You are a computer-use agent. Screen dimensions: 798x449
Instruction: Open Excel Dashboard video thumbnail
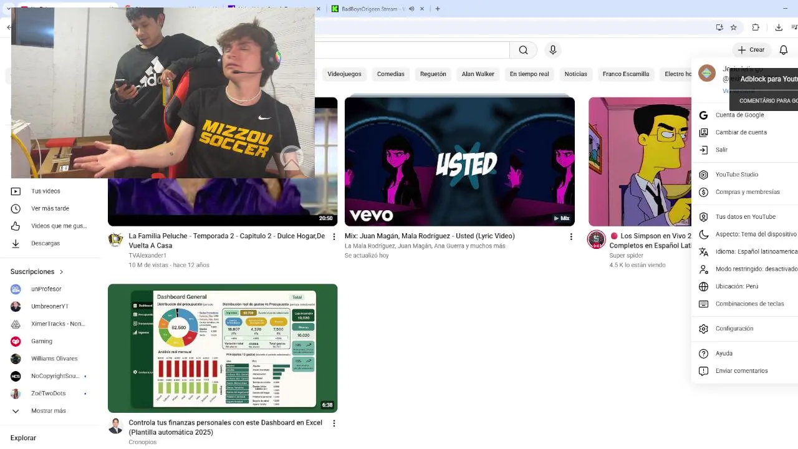(223, 348)
